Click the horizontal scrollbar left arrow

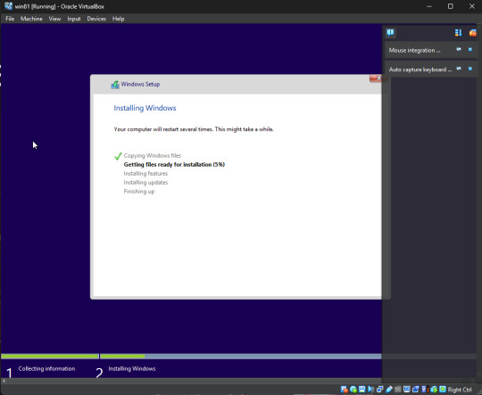tap(4, 381)
